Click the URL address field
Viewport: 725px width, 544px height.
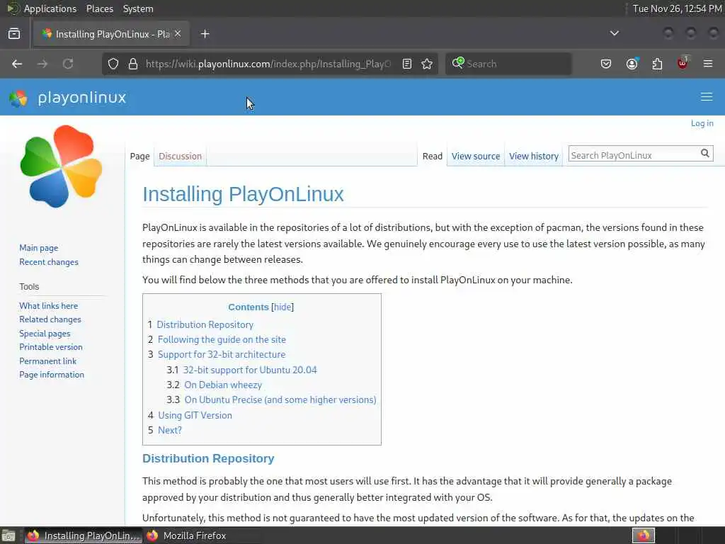coord(268,64)
